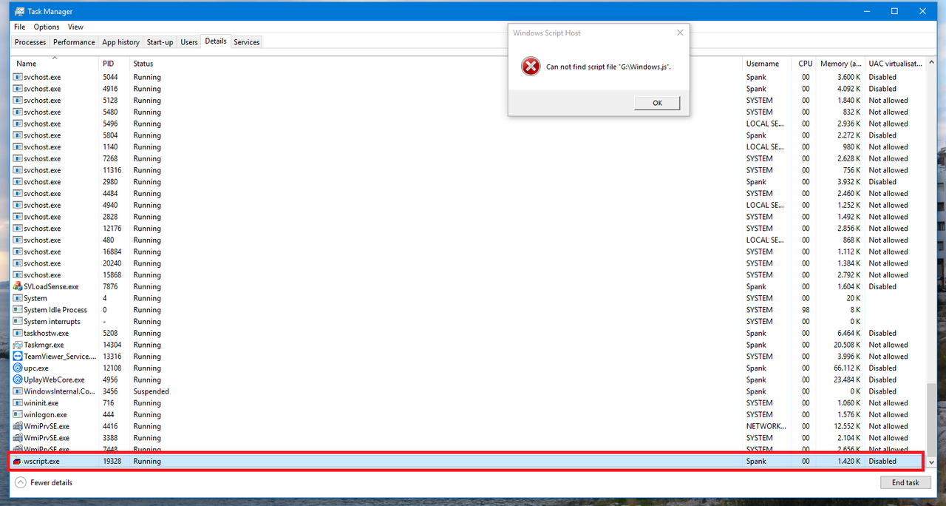This screenshot has height=506, width=946.
Task: Click PID 20240 cell
Action: click(x=112, y=263)
